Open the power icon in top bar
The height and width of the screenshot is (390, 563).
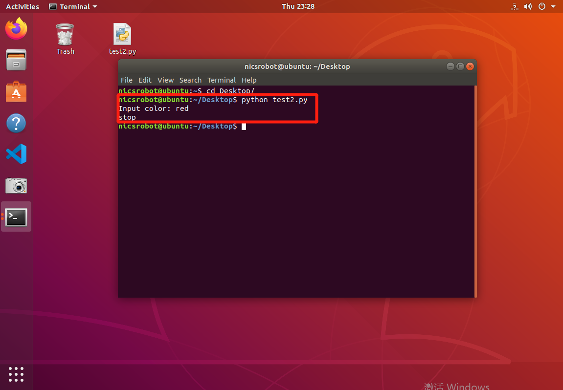[x=542, y=6]
